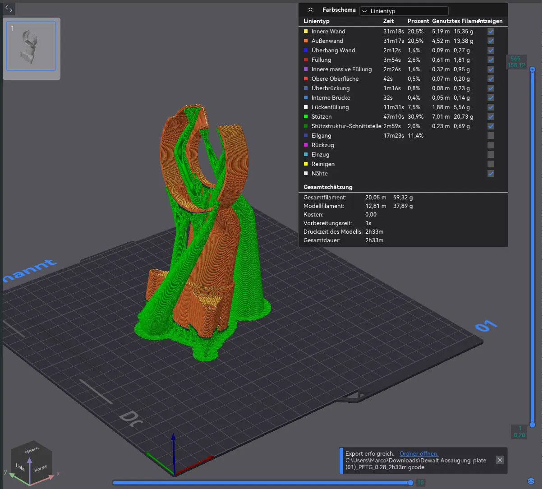543x489 pixels.
Task: Click the Gesamtschätzung heading
Action: coord(328,187)
